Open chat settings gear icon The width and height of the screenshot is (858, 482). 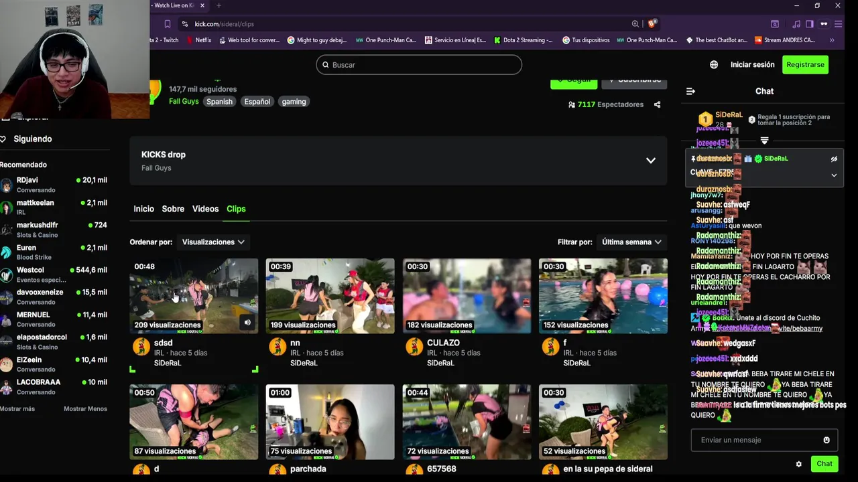point(798,464)
